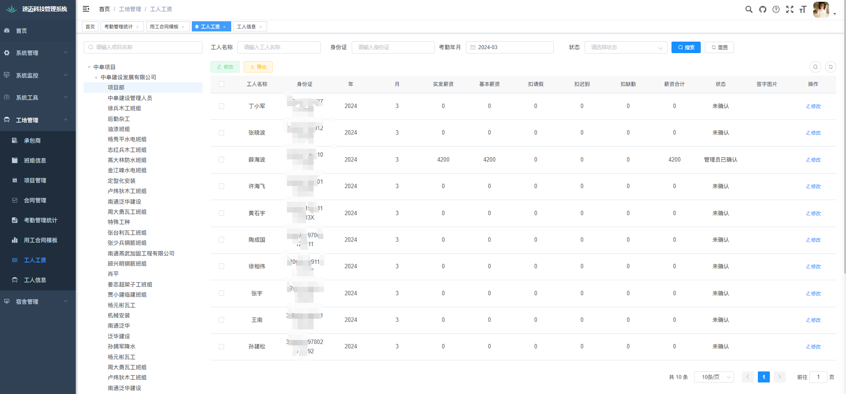Tick the checkbox for 孙建松
Viewport: 846px width, 394px height.
pos(221,347)
